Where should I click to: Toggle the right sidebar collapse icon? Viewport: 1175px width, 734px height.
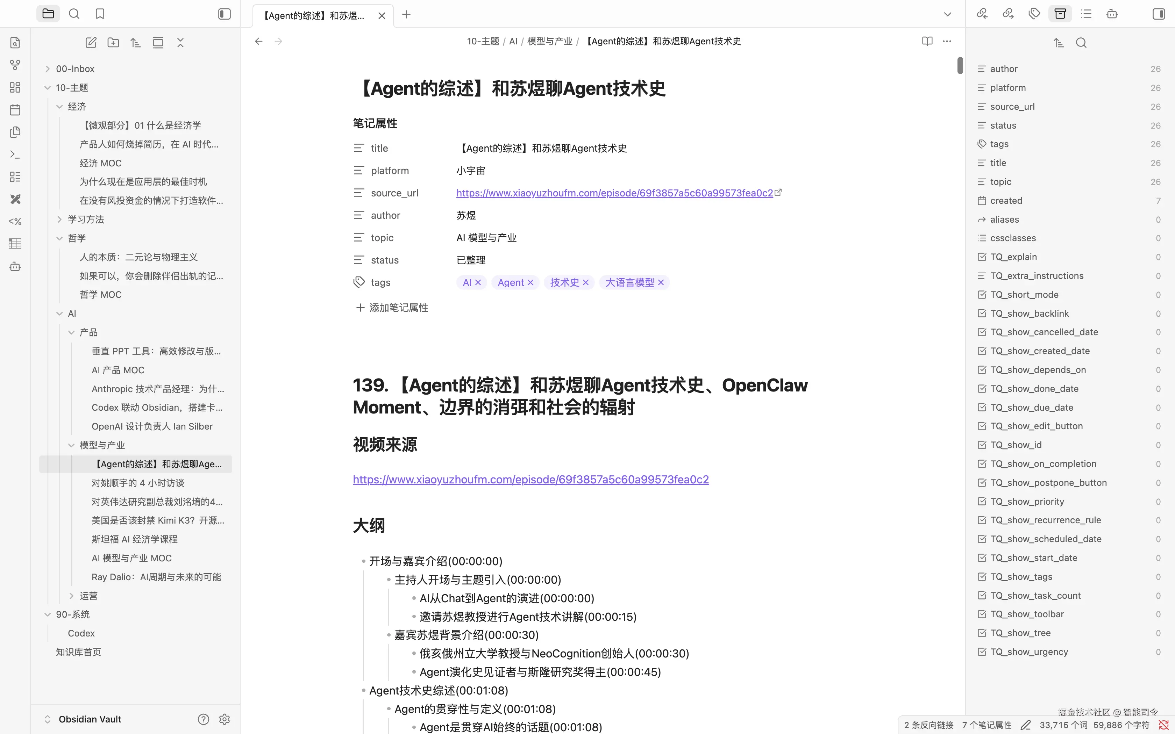[x=1159, y=14]
